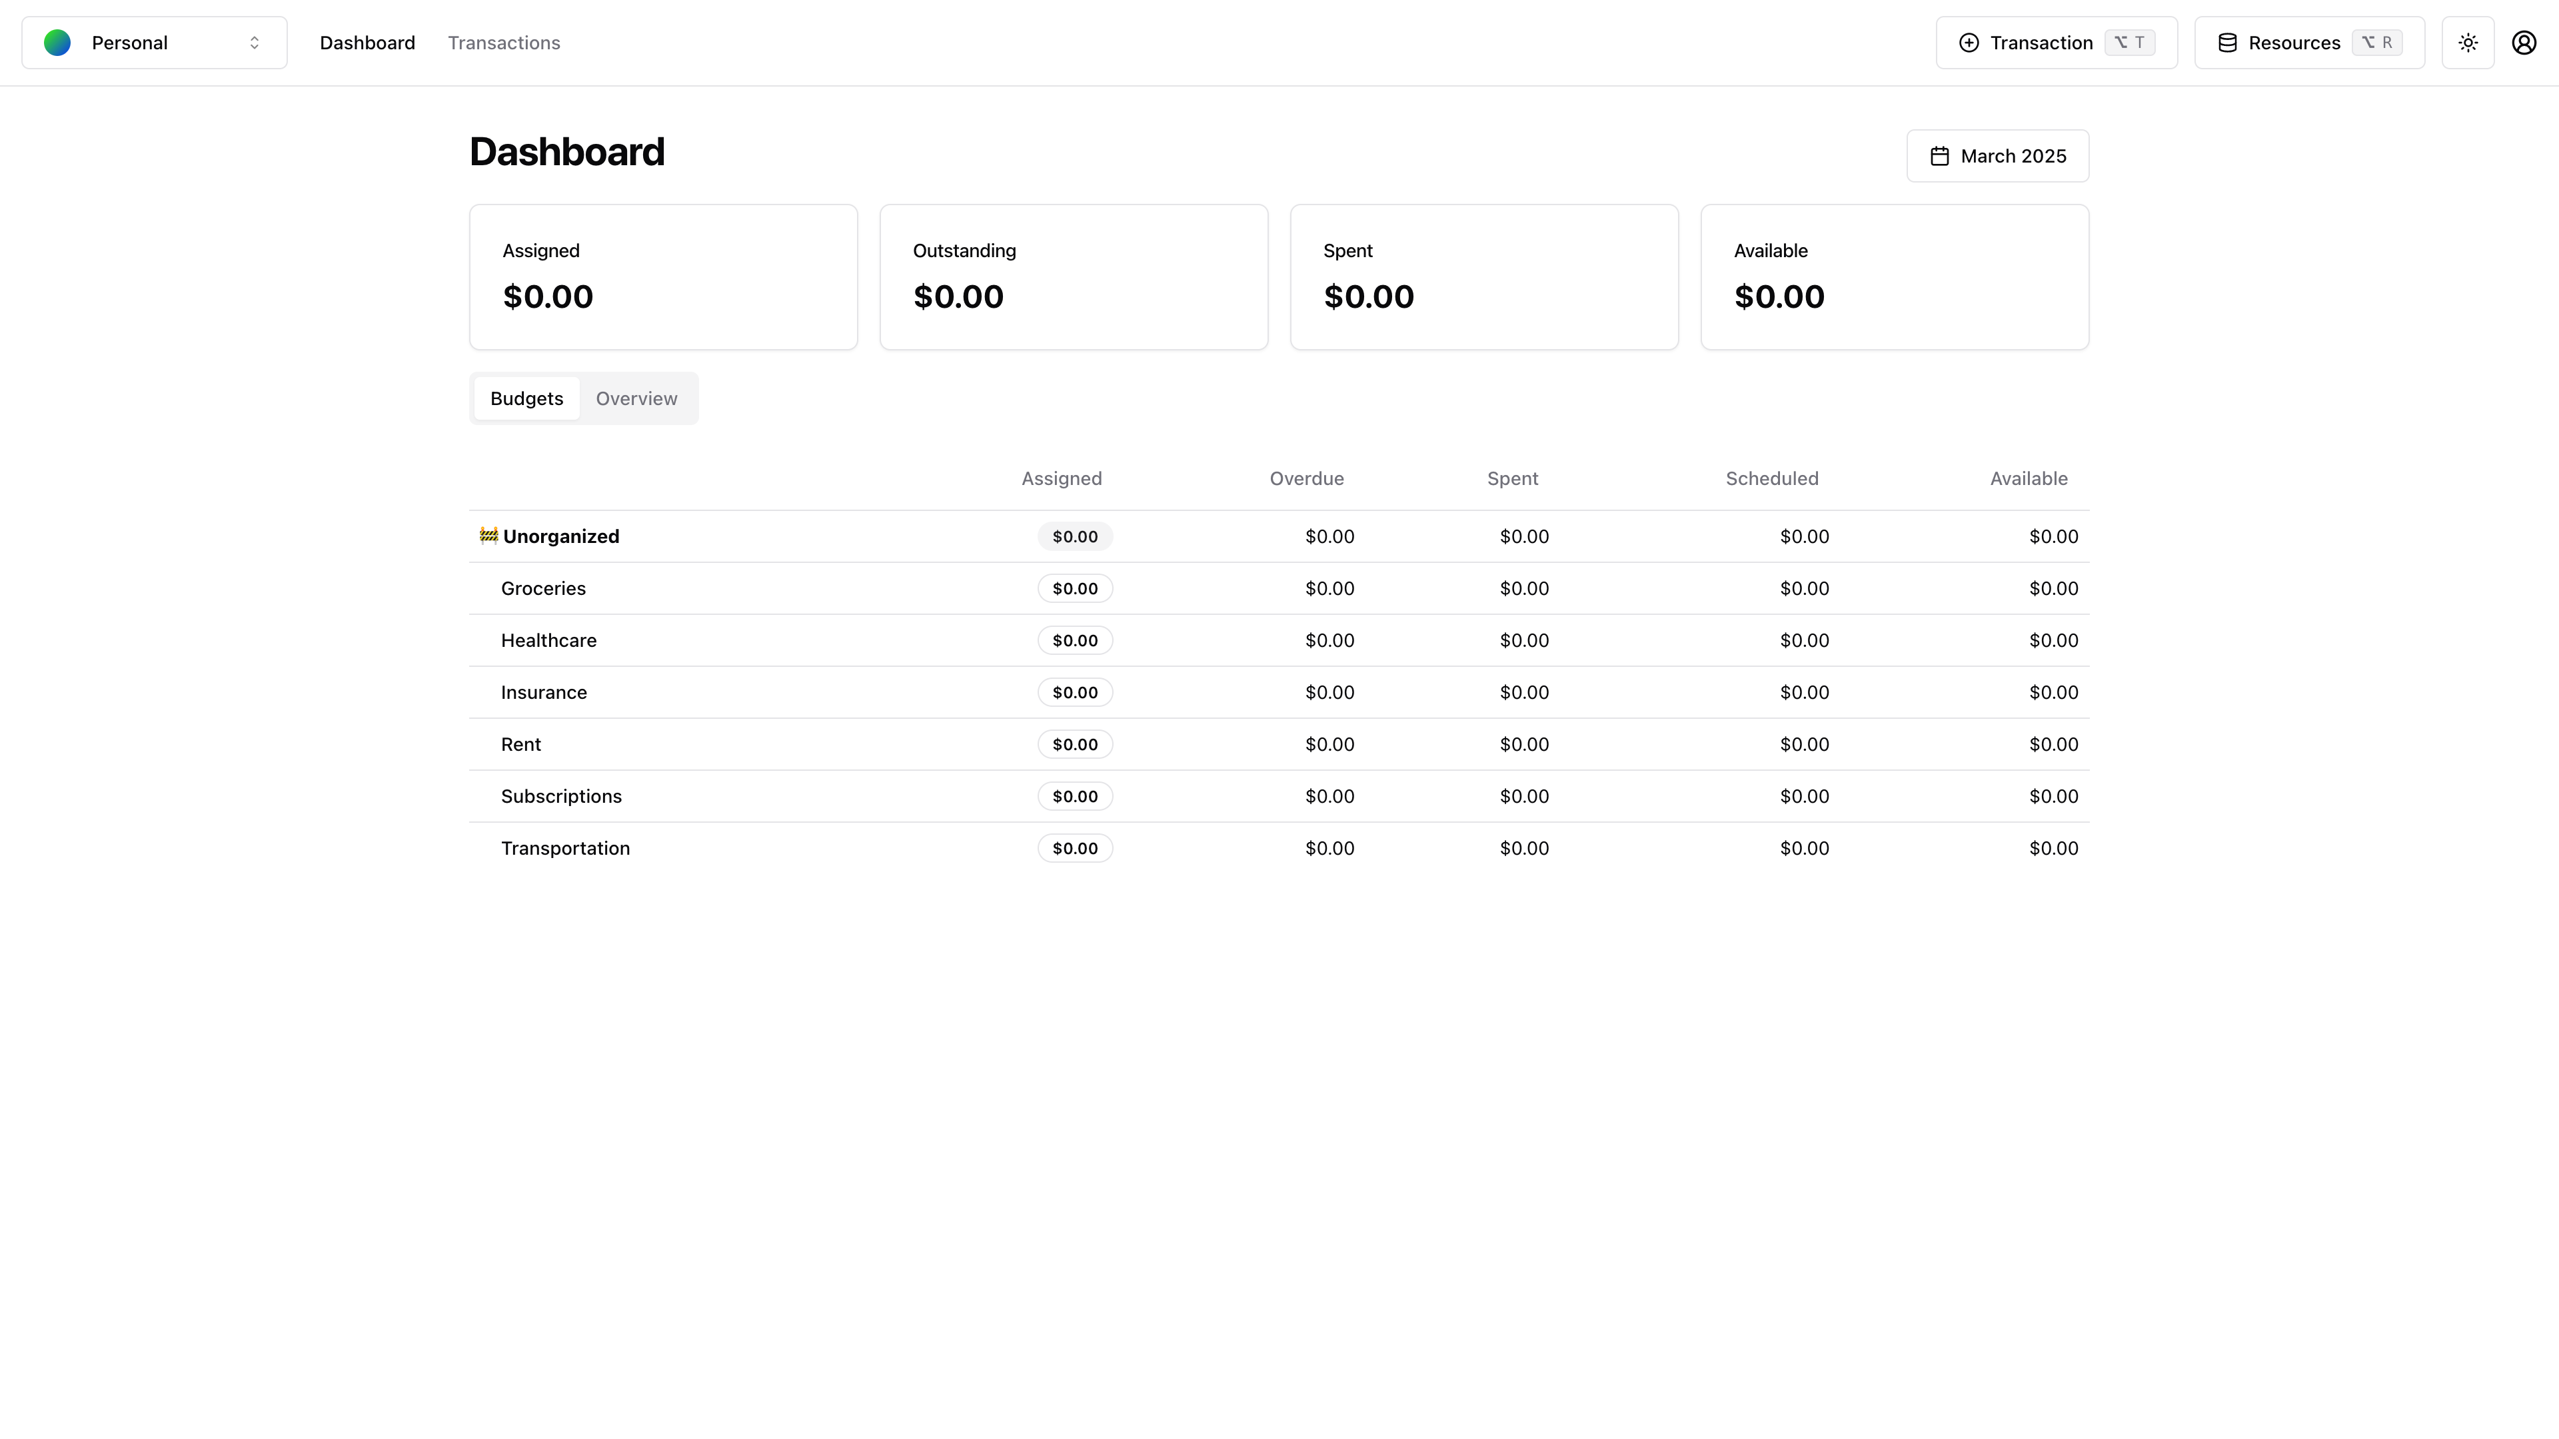This screenshot has width=2559, height=1439.
Task: Switch to the Overview tab
Action: point(637,398)
